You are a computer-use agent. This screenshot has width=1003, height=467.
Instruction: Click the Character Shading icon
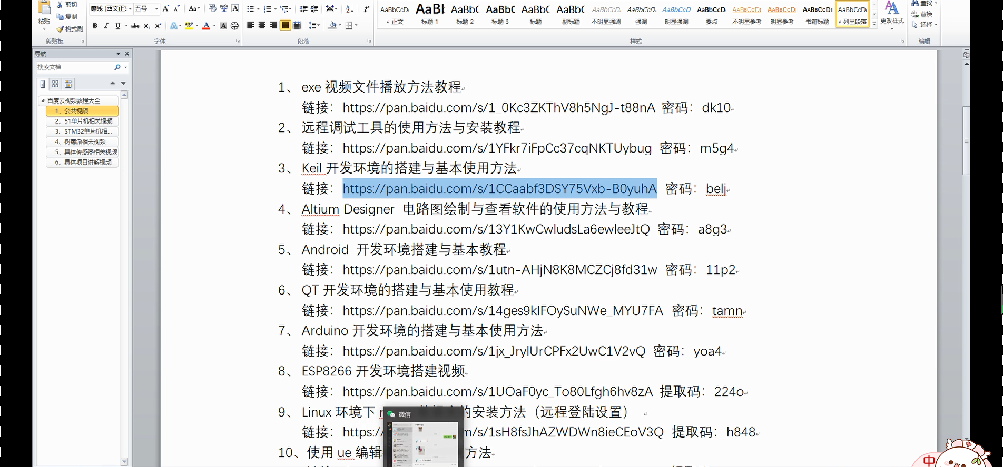point(223,25)
